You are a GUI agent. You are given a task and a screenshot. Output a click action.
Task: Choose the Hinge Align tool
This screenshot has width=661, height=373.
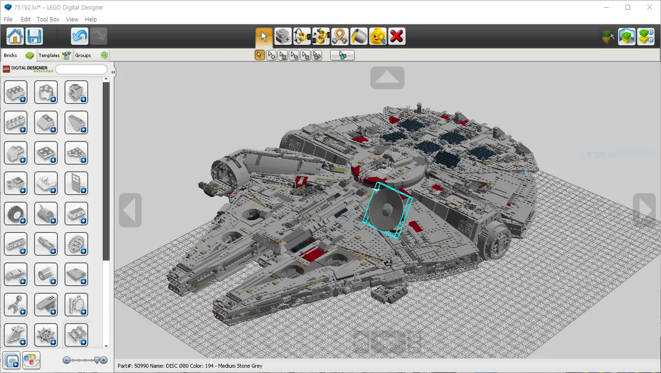tap(321, 36)
